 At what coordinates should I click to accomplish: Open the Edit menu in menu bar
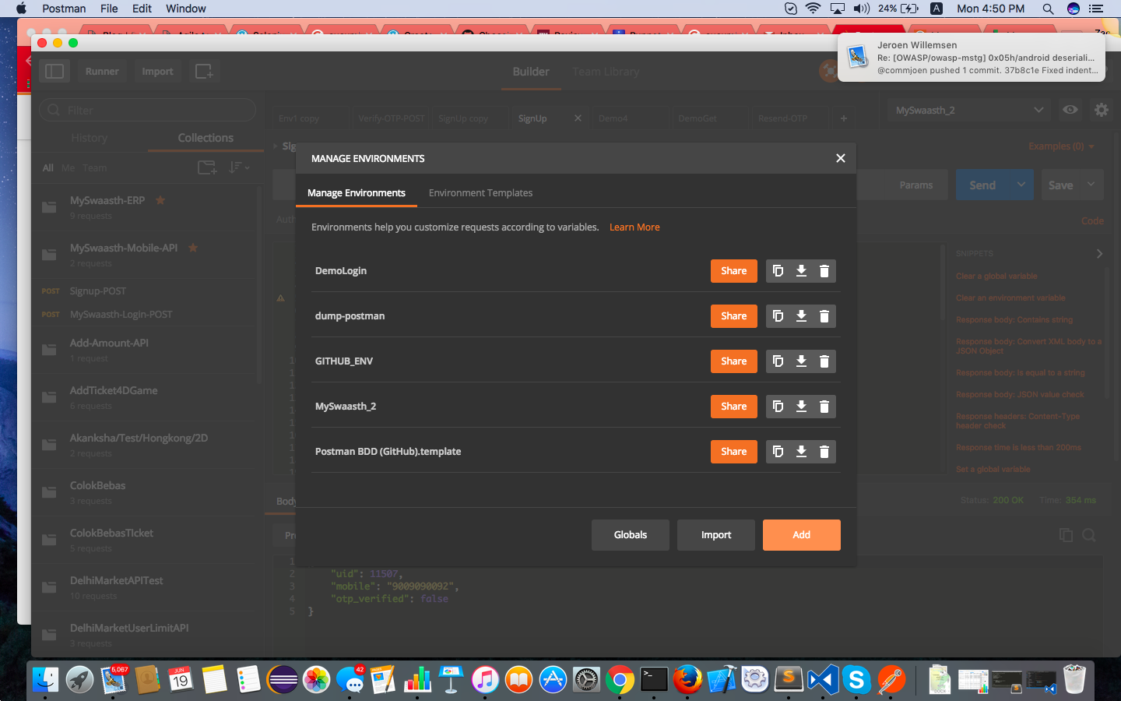142,9
